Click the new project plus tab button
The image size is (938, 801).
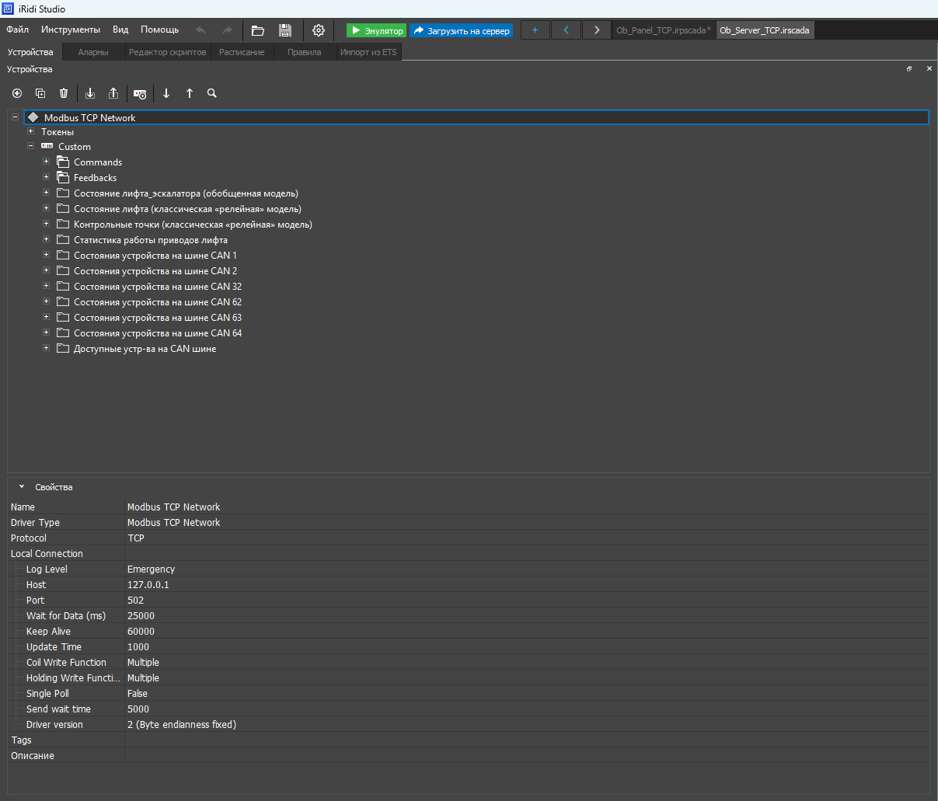tap(535, 30)
